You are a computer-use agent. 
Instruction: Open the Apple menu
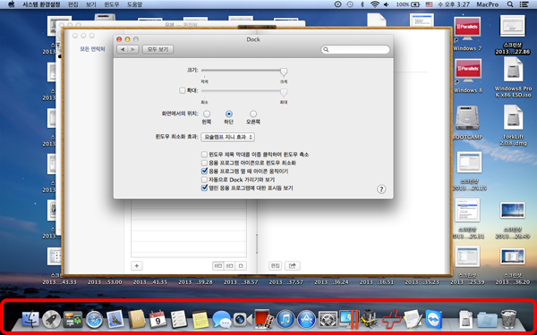[x=12, y=4]
